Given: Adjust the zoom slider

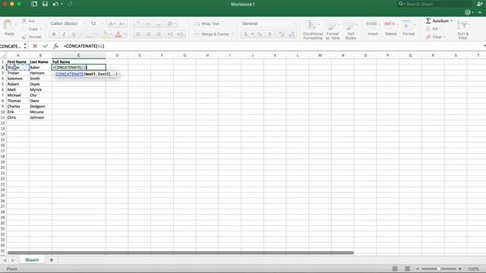Looking at the screenshot, I should (439, 268).
